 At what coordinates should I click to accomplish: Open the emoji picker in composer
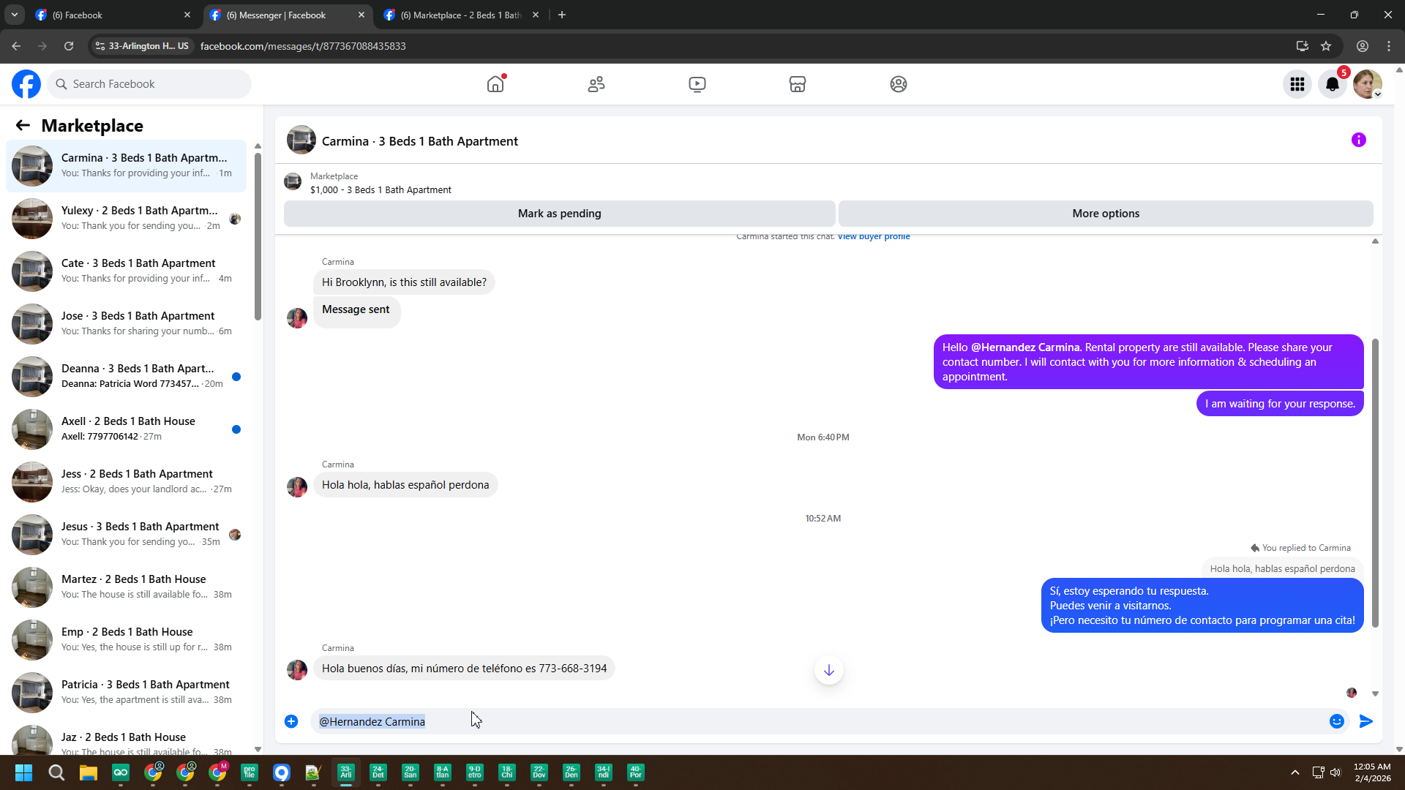point(1336,721)
